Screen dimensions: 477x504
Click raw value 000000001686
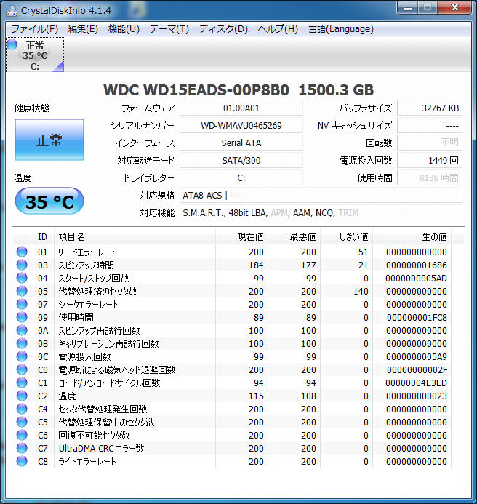pyautogui.click(x=416, y=265)
